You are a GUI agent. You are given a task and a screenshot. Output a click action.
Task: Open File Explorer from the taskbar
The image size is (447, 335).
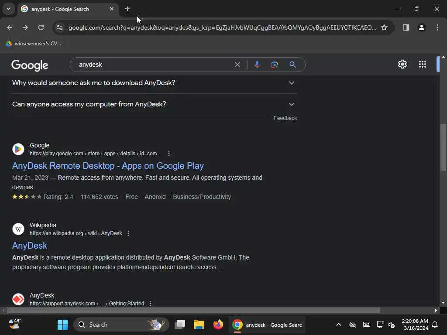[x=199, y=325]
